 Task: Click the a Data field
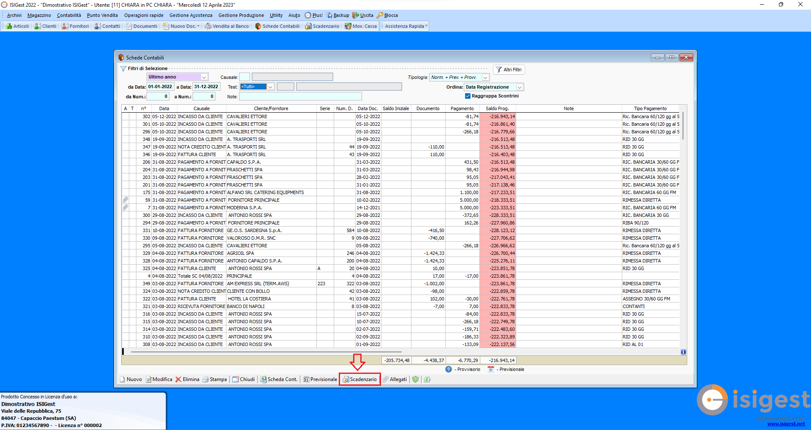[x=207, y=87]
